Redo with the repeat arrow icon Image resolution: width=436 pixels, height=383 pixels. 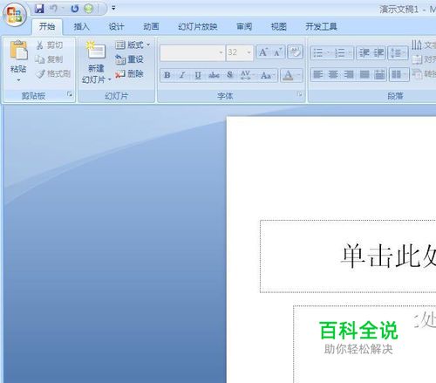(x=75, y=9)
